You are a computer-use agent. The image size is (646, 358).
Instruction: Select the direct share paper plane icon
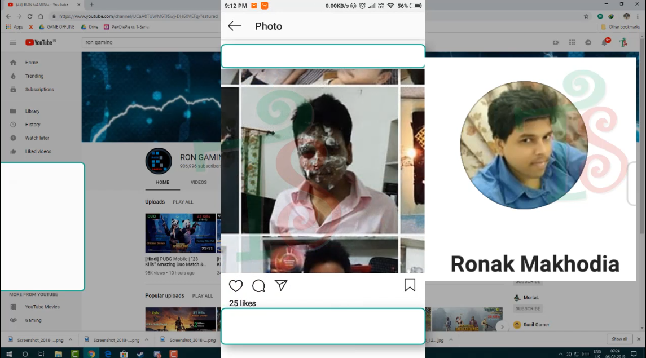281,286
